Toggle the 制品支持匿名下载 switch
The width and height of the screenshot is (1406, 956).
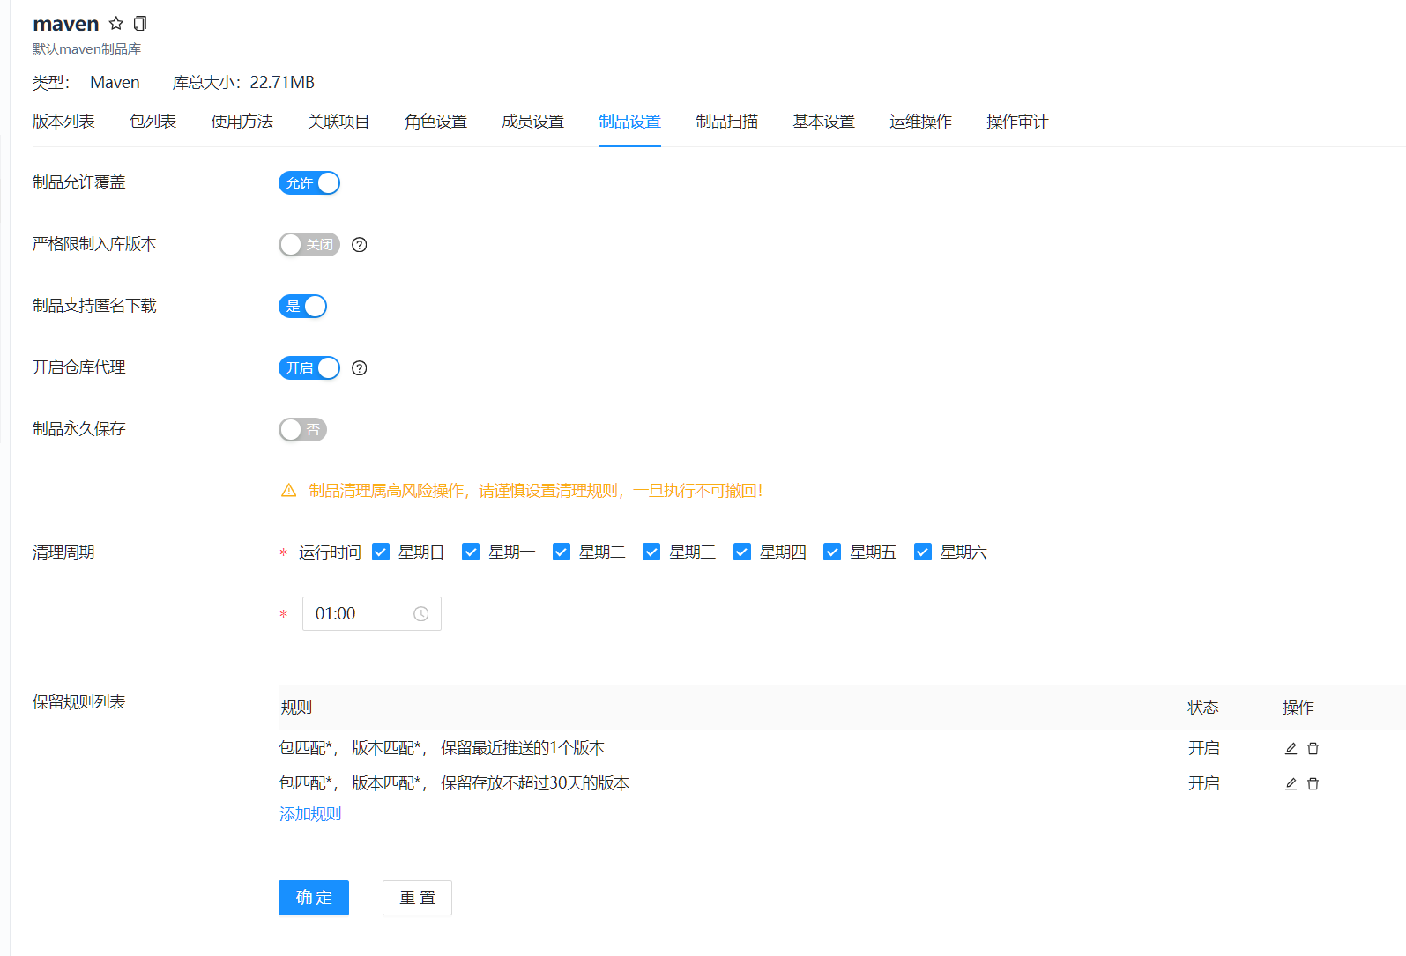point(303,307)
